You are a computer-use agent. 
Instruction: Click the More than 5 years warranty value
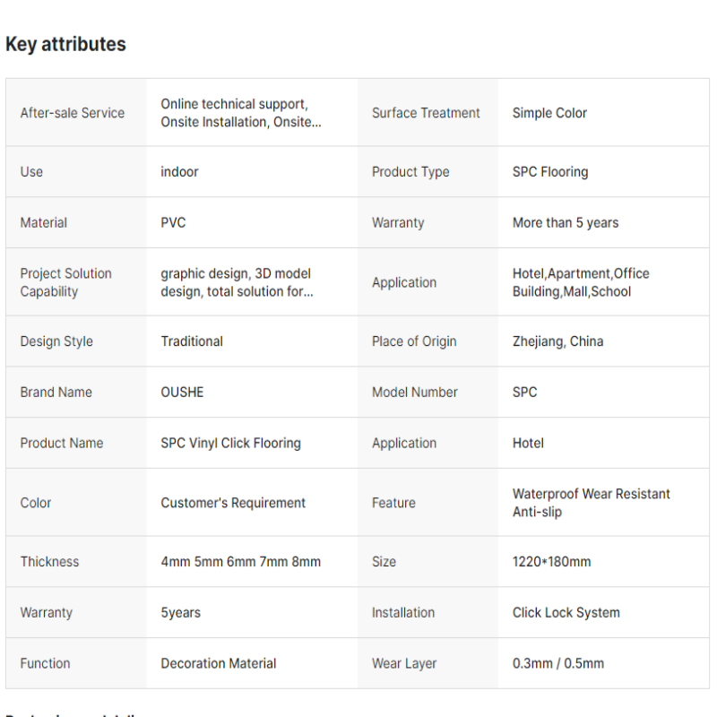click(566, 222)
